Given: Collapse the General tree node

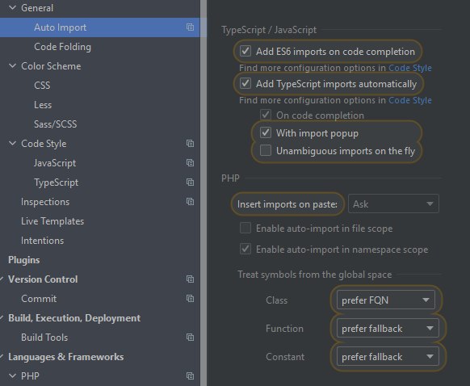Looking at the screenshot, I should point(13,7).
